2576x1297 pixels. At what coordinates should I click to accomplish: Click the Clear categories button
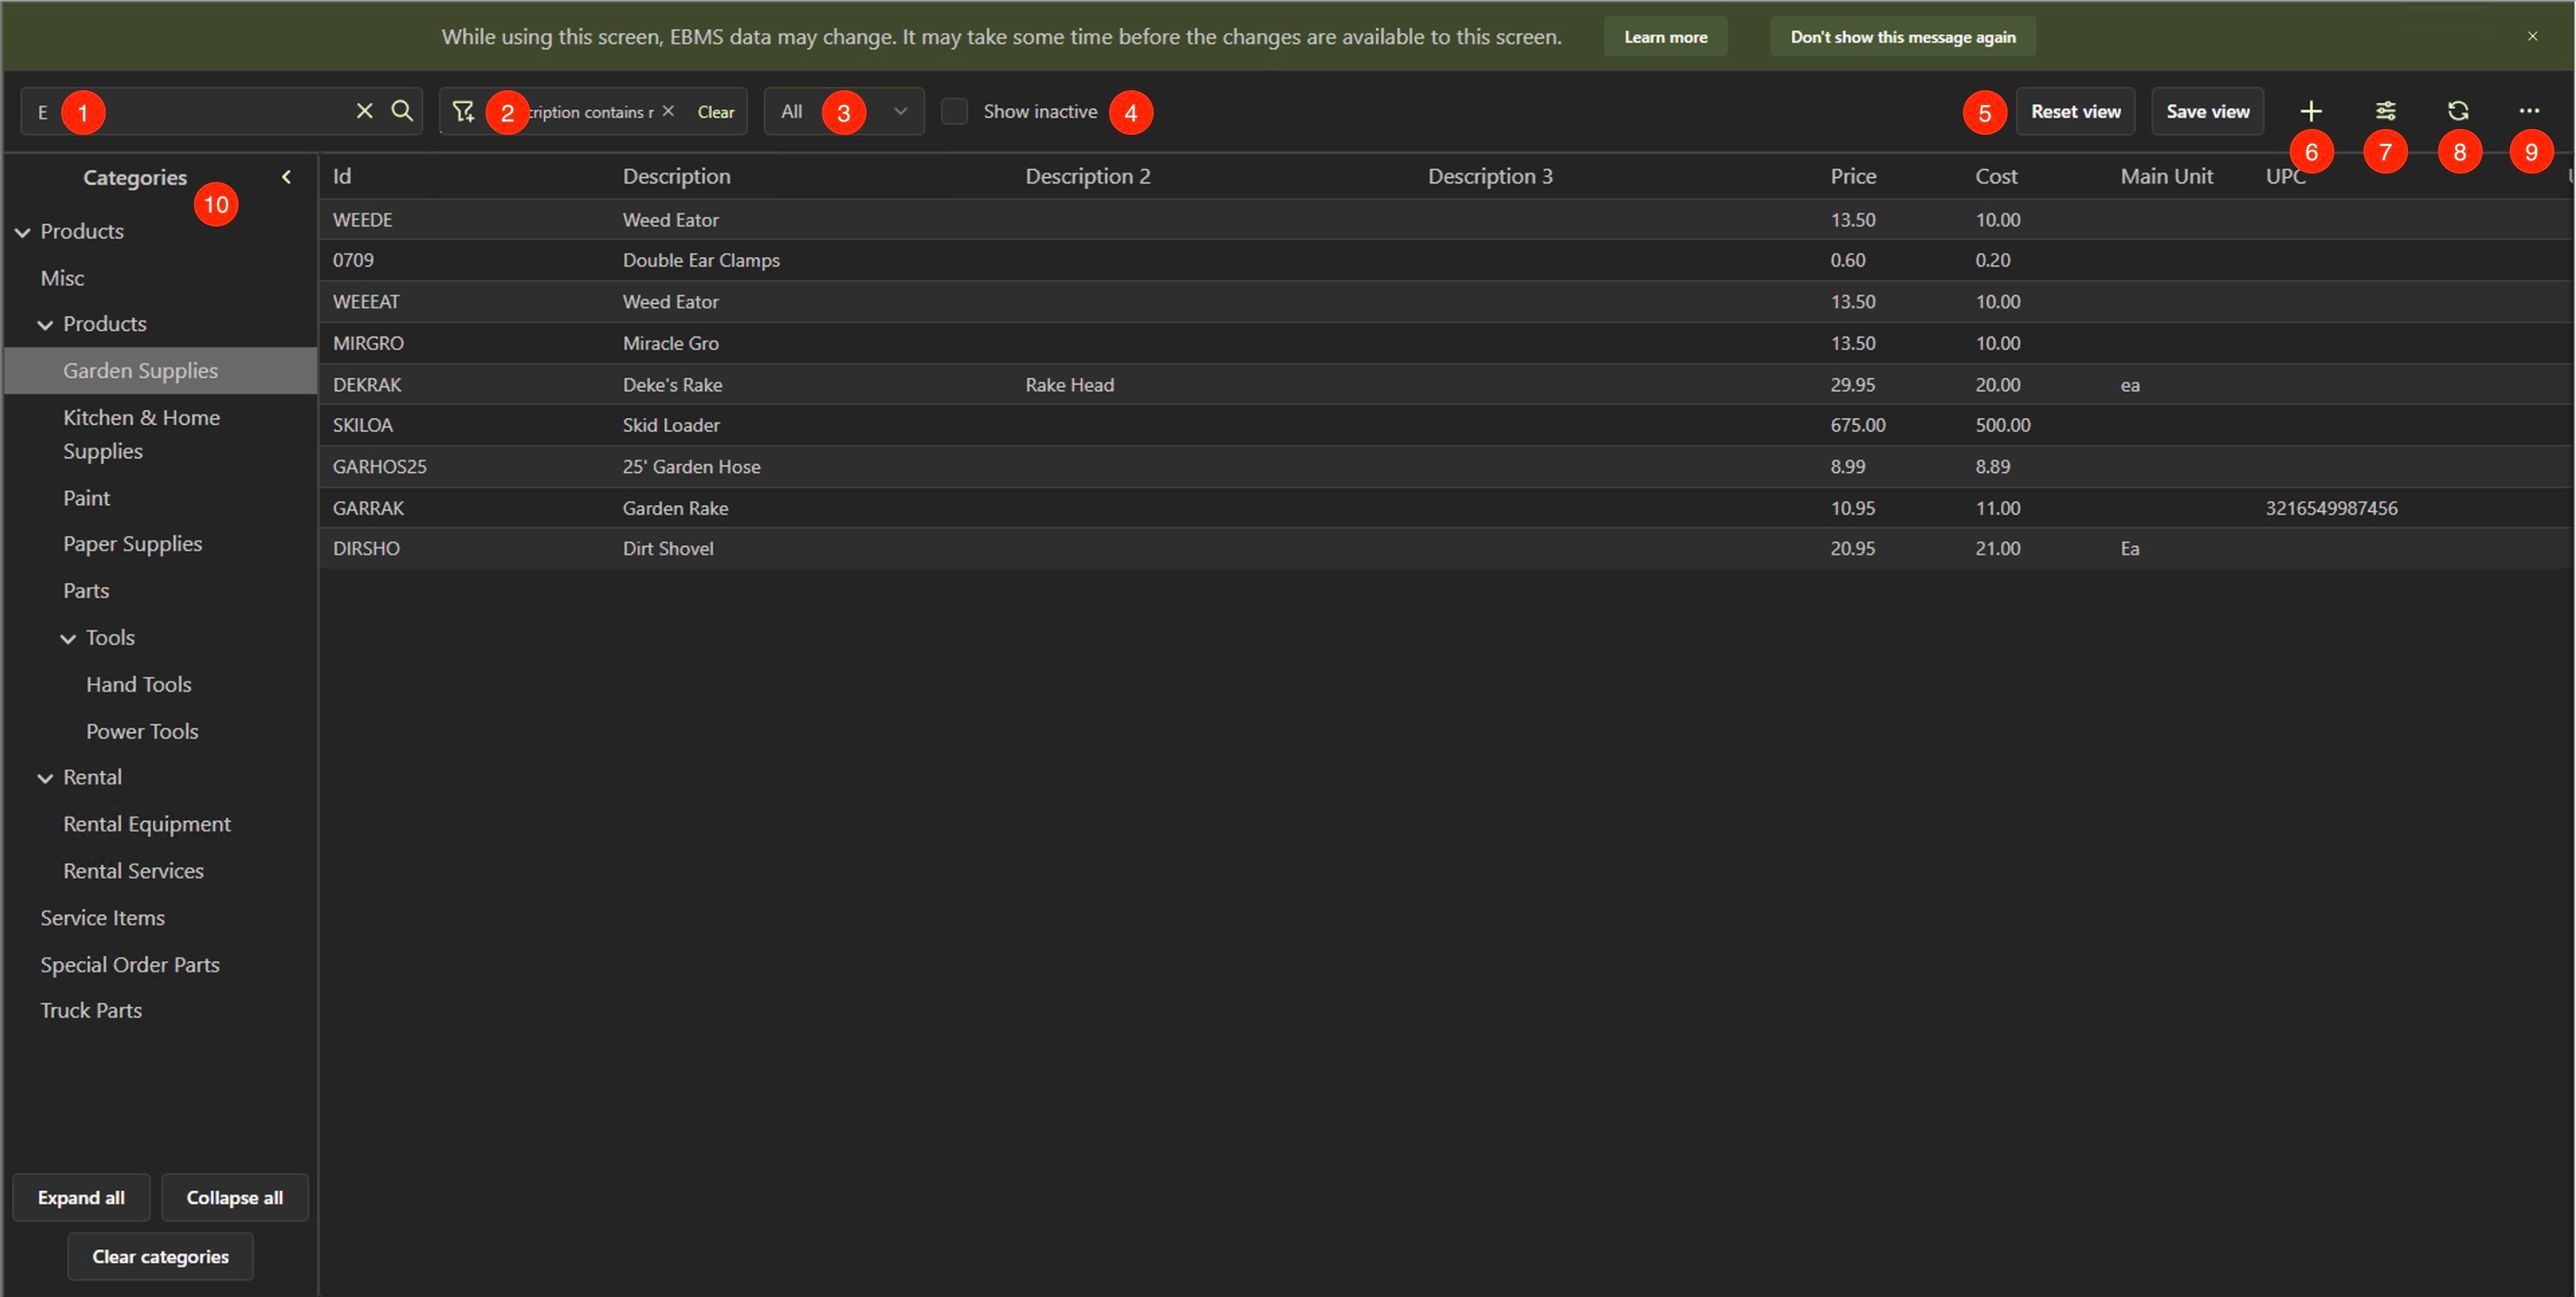coord(160,1256)
